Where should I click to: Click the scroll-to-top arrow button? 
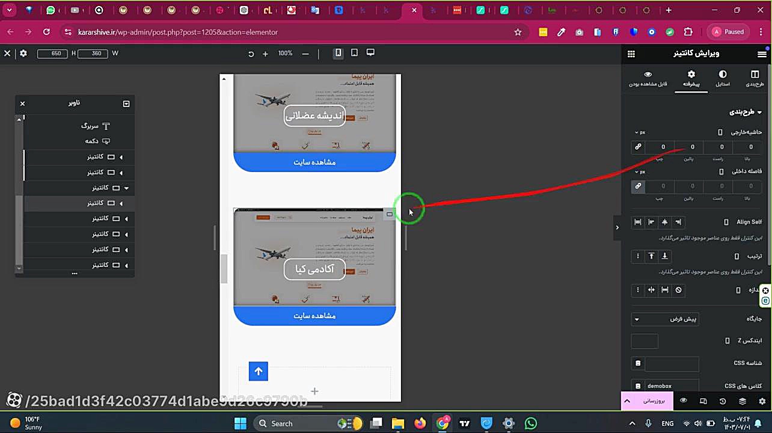coord(259,372)
